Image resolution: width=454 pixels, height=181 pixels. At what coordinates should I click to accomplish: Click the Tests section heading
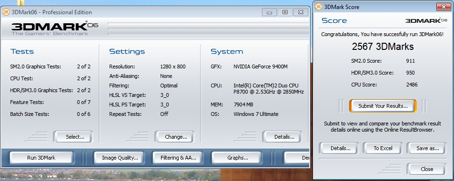pyautogui.click(x=22, y=52)
